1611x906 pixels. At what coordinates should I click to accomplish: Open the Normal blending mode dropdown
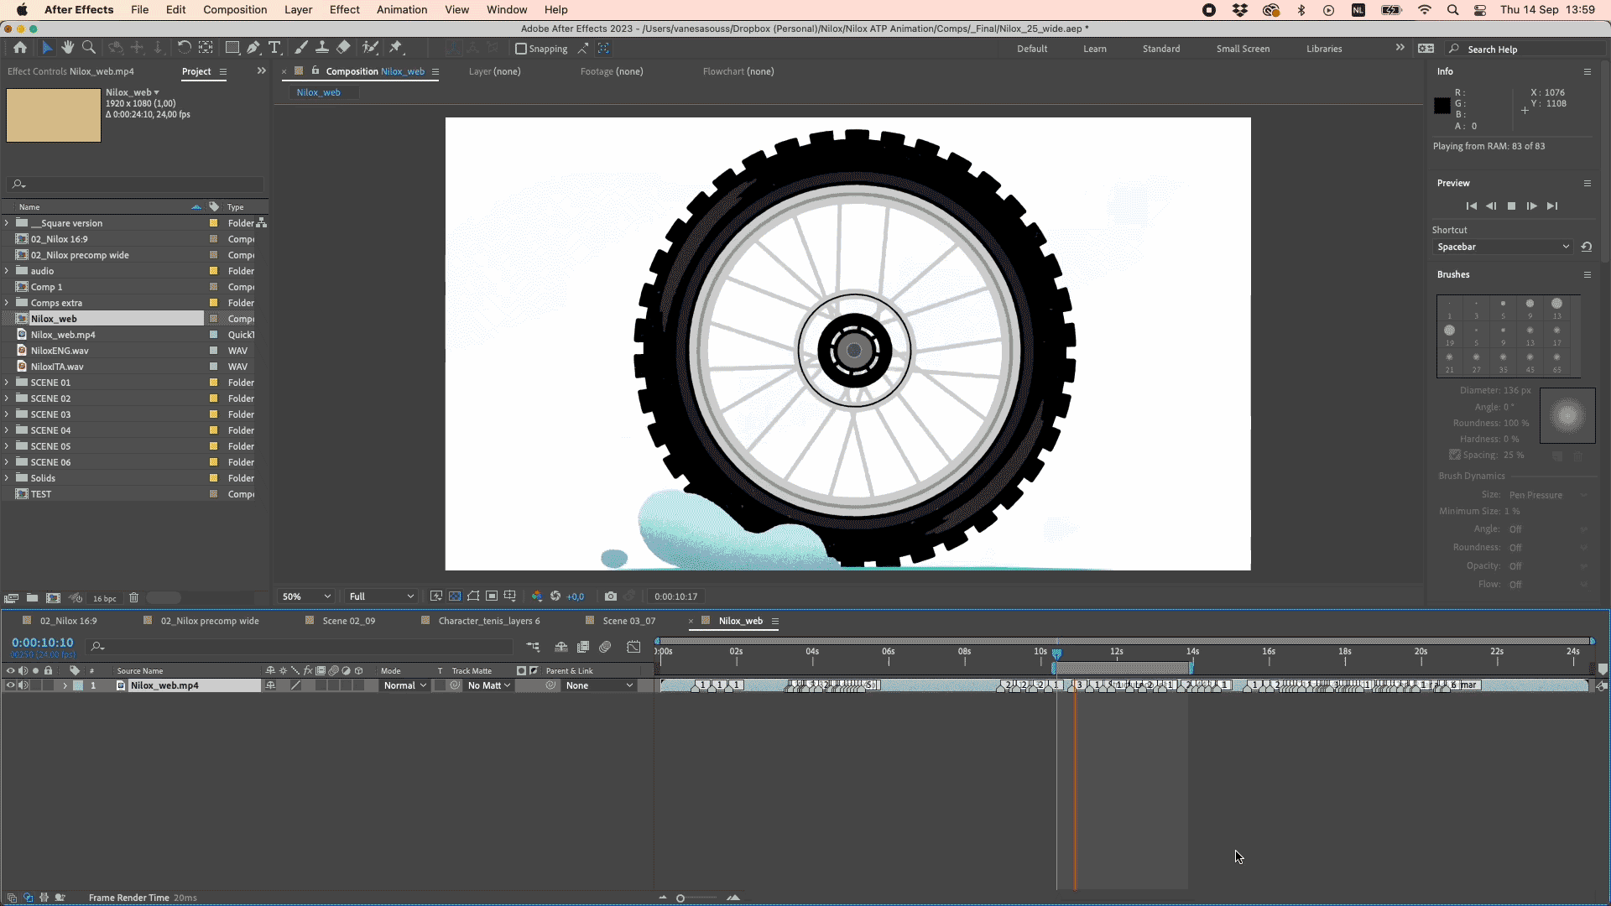click(x=405, y=685)
